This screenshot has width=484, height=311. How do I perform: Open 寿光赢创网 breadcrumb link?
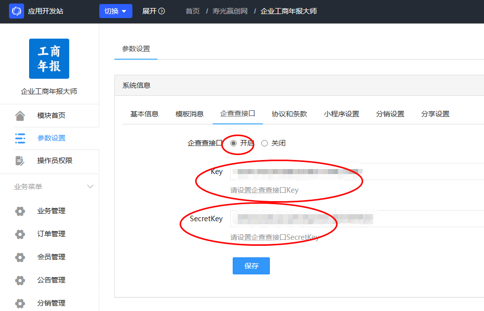tap(230, 11)
